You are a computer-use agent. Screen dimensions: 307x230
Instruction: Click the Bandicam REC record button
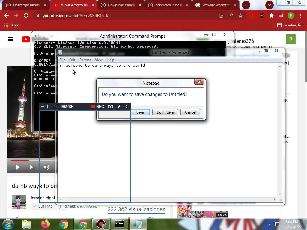(x=97, y=107)
